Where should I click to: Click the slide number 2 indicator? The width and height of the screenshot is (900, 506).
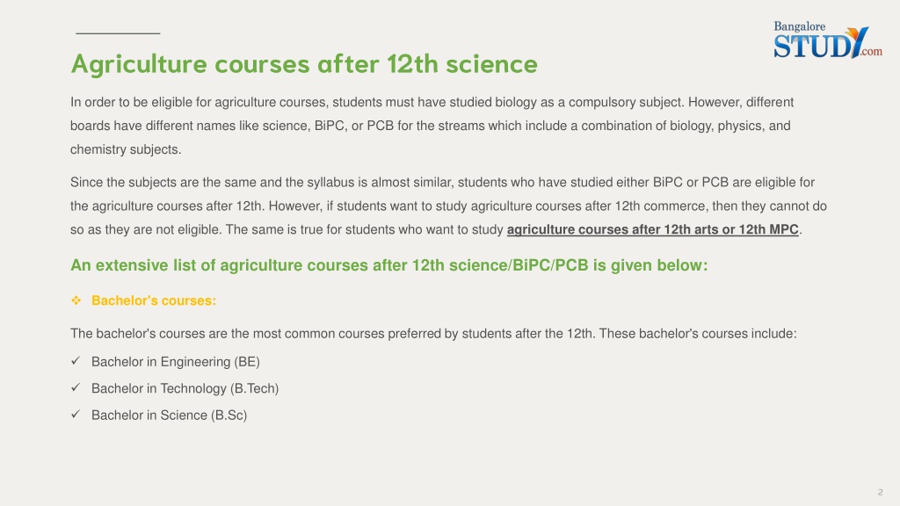click(880, 492)
